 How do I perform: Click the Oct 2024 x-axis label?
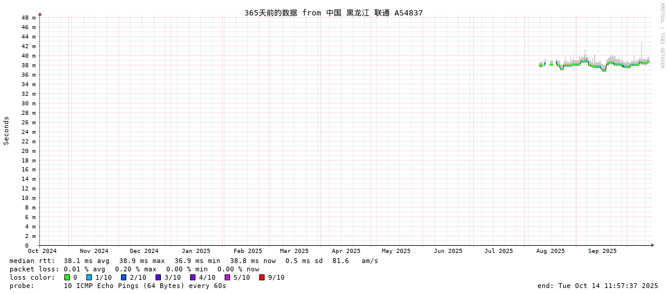[x=42, y=251]
